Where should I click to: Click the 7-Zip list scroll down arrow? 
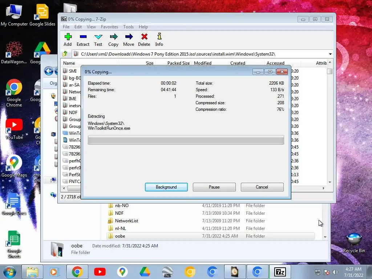pos(330,182)
